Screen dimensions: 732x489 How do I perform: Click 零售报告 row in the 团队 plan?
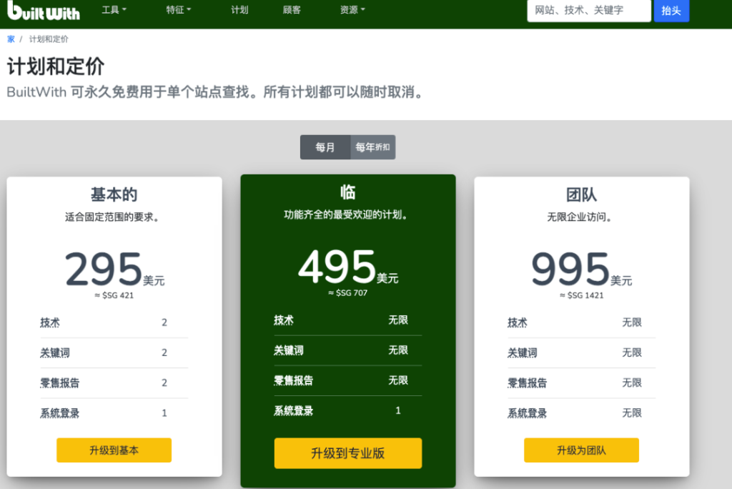[581, 383]
